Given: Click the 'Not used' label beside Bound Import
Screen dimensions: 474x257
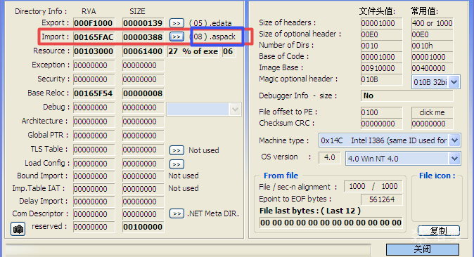Looking at the screenshot, I should (184, 176).
